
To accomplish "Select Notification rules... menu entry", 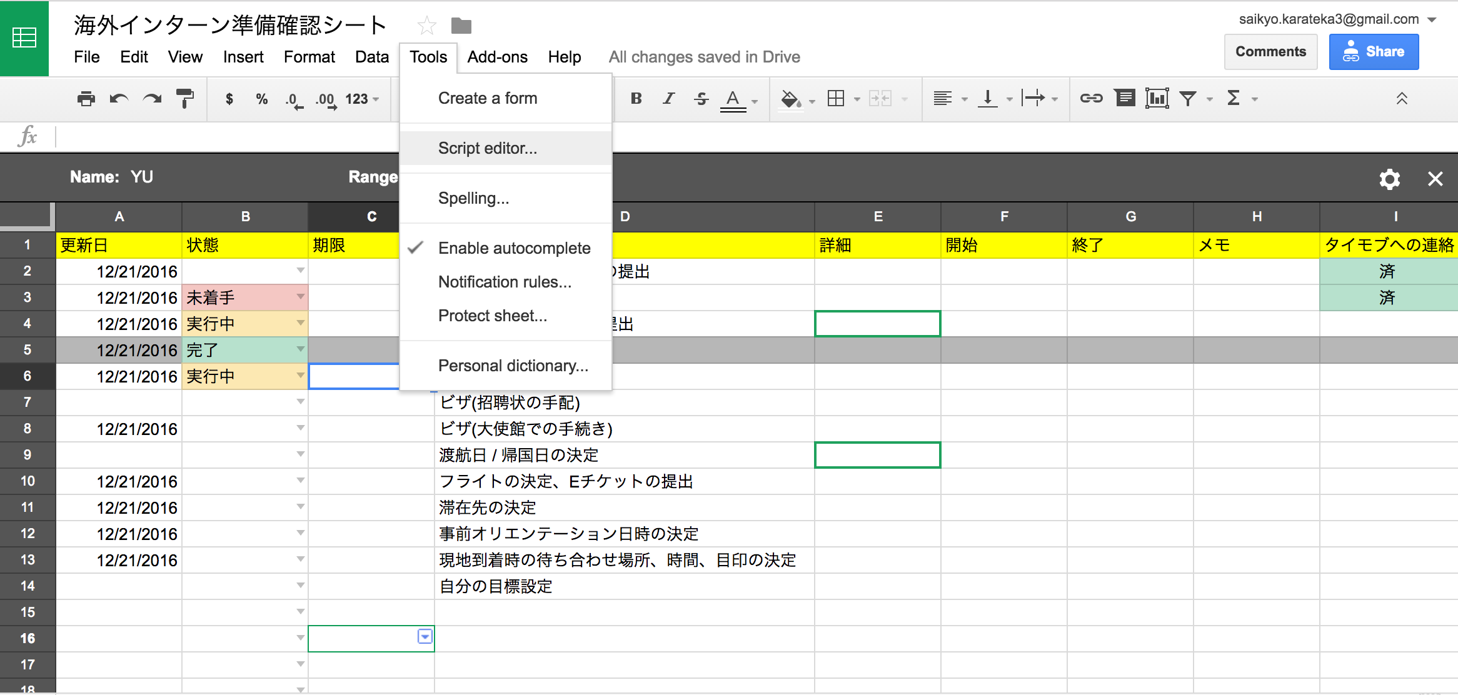I will click(506, 282).
